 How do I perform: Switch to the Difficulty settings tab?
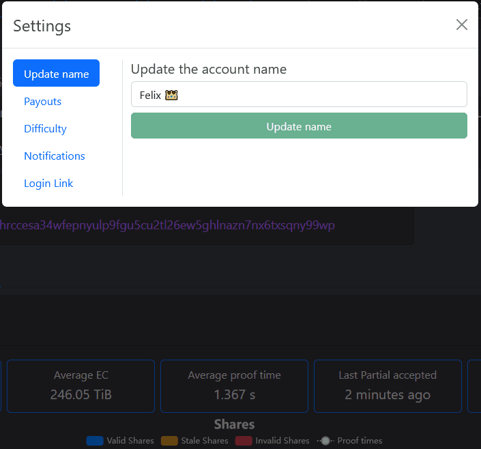click(x=45, y=128)
